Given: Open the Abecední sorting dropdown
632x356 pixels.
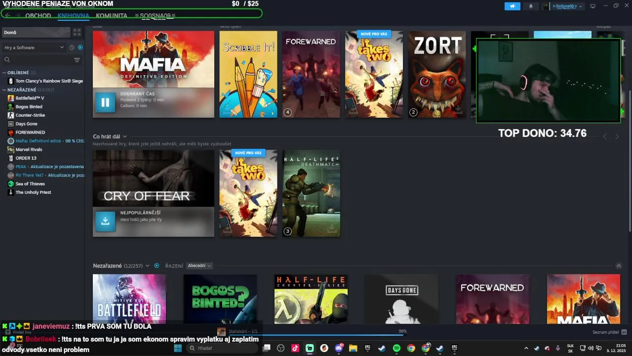Looking at the screenshot, I should click(199, 266).
